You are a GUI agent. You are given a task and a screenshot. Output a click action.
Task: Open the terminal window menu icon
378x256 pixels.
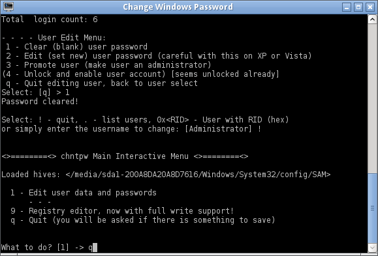[8, 7]
